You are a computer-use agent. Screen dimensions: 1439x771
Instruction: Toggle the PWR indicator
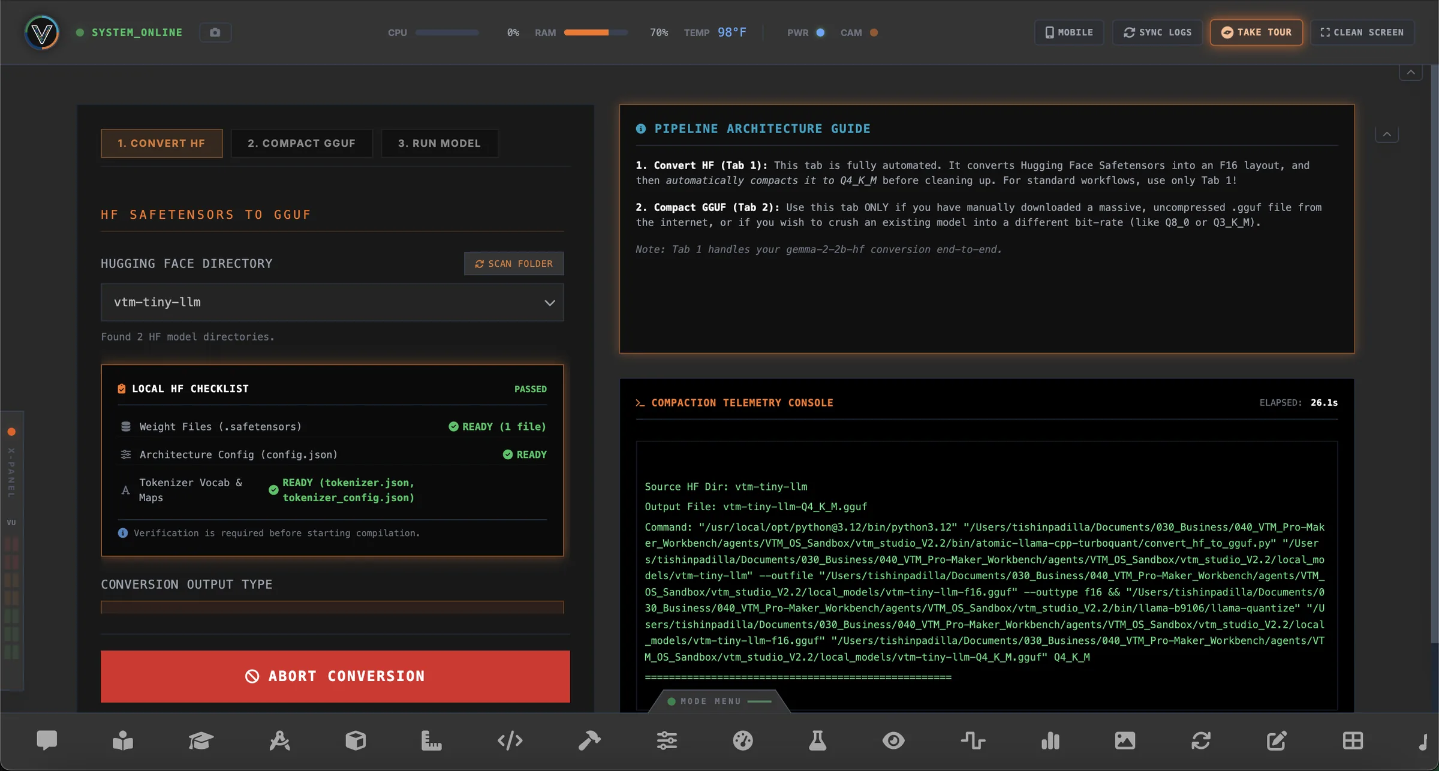coord(820,32)
